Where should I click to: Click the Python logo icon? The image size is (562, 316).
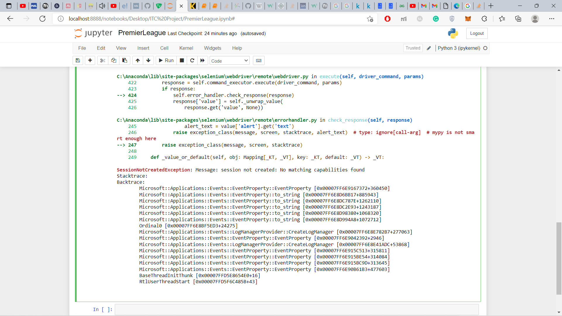453,33
